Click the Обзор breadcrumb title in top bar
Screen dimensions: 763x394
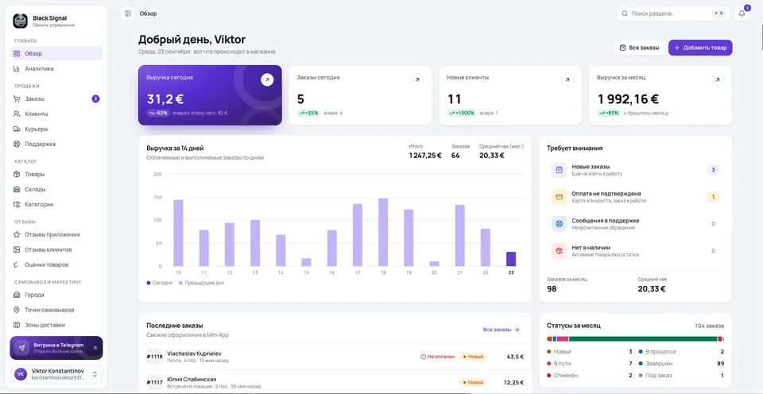(148, 14)
